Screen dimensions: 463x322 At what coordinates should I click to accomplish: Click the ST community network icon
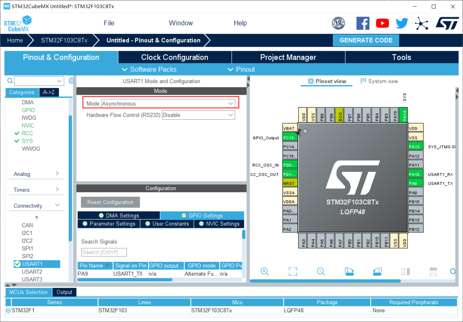click(421, 23)
